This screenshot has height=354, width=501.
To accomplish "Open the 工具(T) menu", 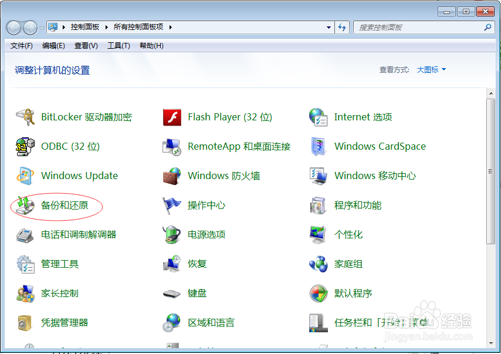I will tap(119, 46).
